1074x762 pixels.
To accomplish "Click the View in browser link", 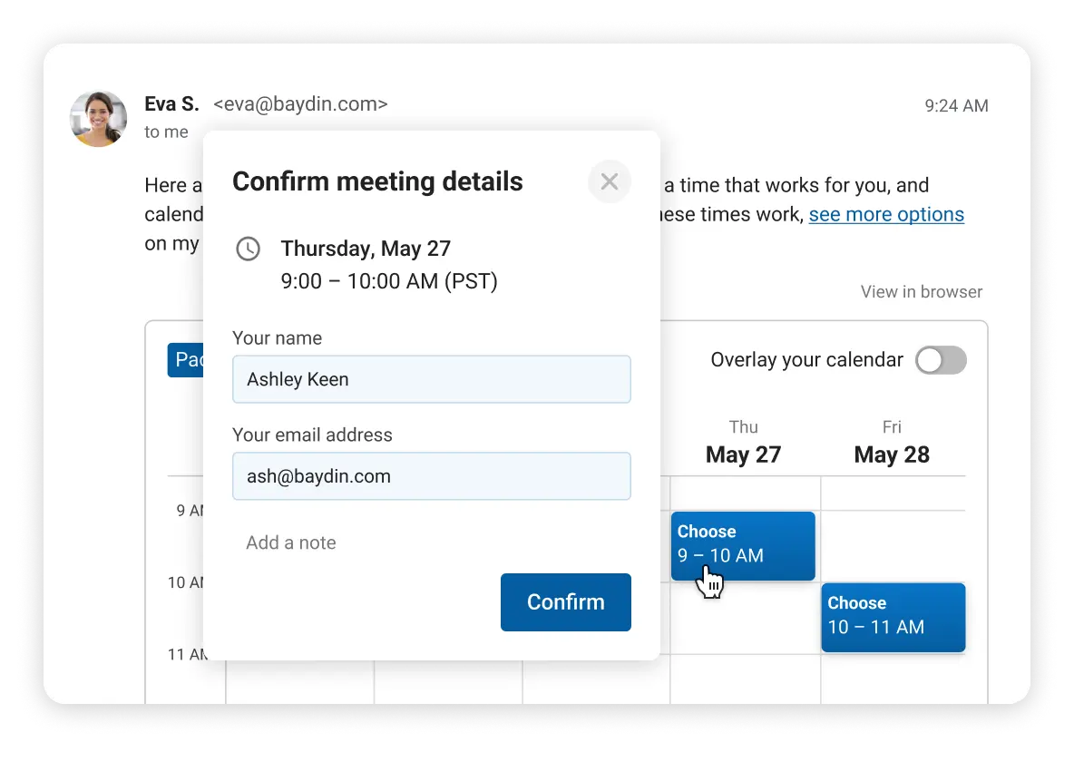I will click(x=921, y=292).
